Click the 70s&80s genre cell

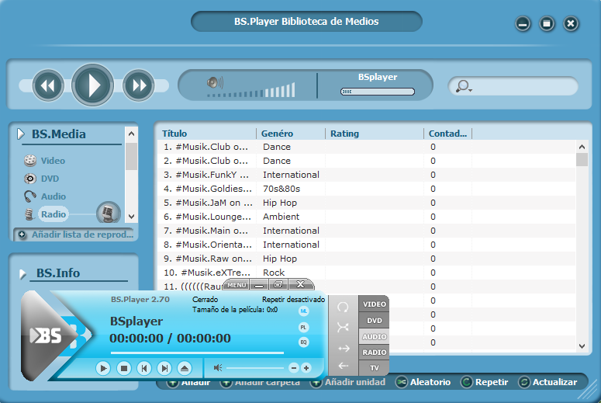click(282, 189)
